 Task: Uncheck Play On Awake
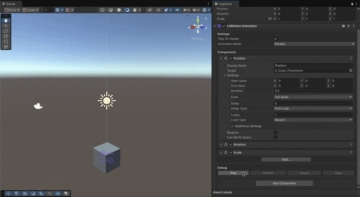point(275,39)
